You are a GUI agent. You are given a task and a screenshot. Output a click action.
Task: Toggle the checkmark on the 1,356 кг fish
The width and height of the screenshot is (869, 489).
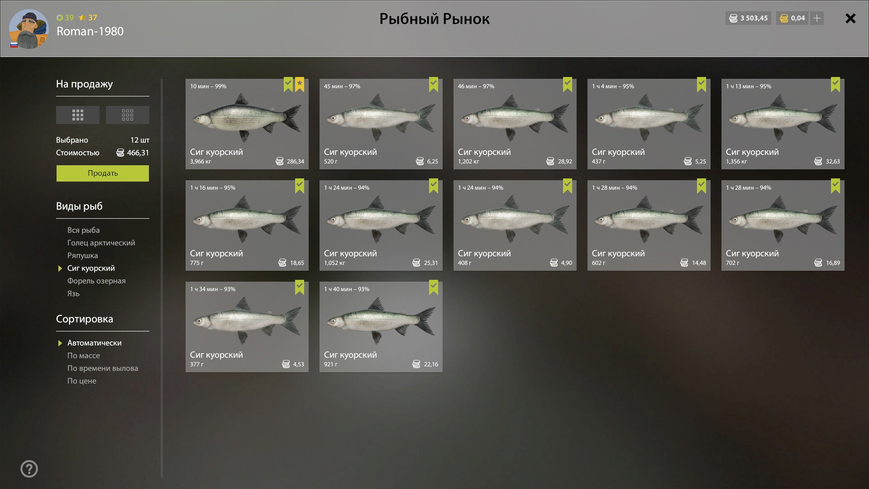pyautogui.click(x=836, y=85)
